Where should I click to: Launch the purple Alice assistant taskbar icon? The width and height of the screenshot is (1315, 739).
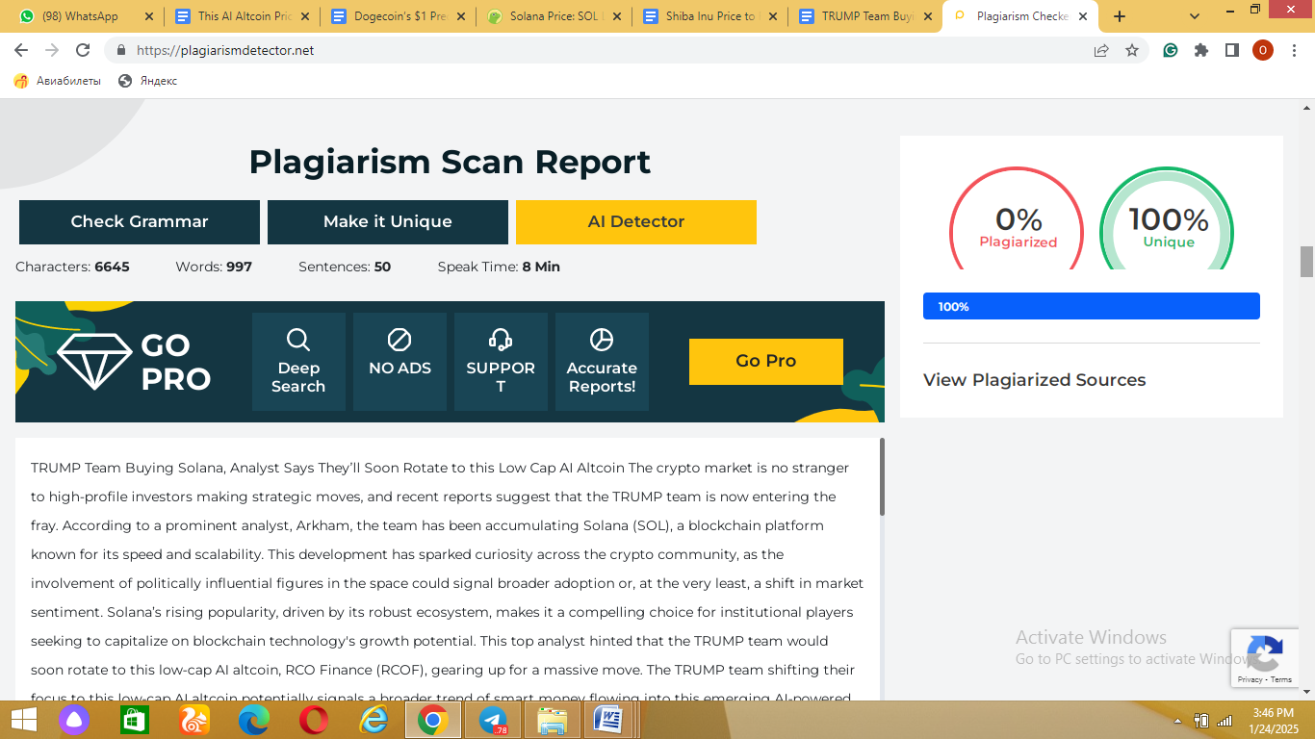click(x=74, y=720)
